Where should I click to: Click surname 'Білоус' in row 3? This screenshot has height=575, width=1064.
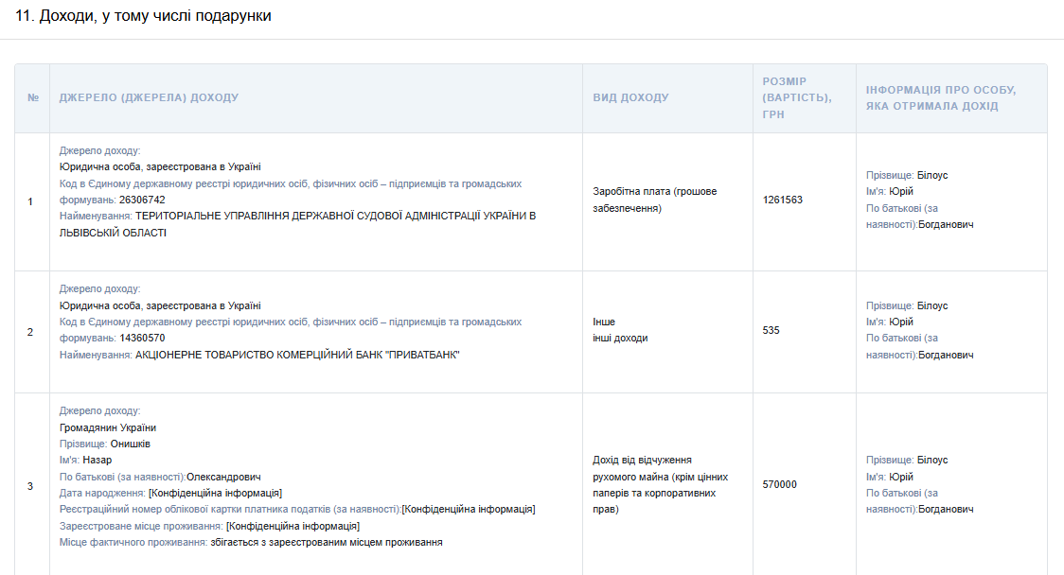[x=932, y=461]
